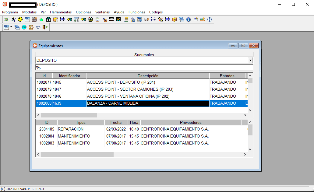Viewport: 314px width, 192px height.
Task: Open the Herramientas menu
Action: point(61,12)
